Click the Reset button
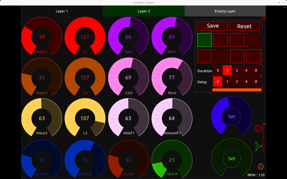The image size is (287, 179). (245, 26)
